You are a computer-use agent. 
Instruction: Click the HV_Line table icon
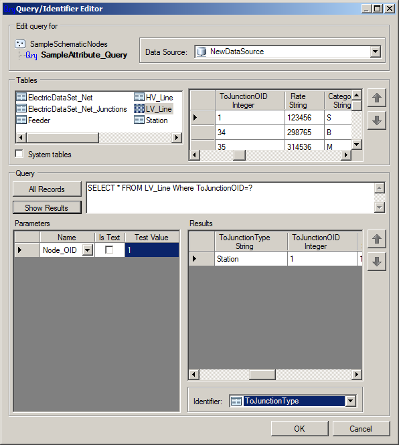(x=139, y=97)
